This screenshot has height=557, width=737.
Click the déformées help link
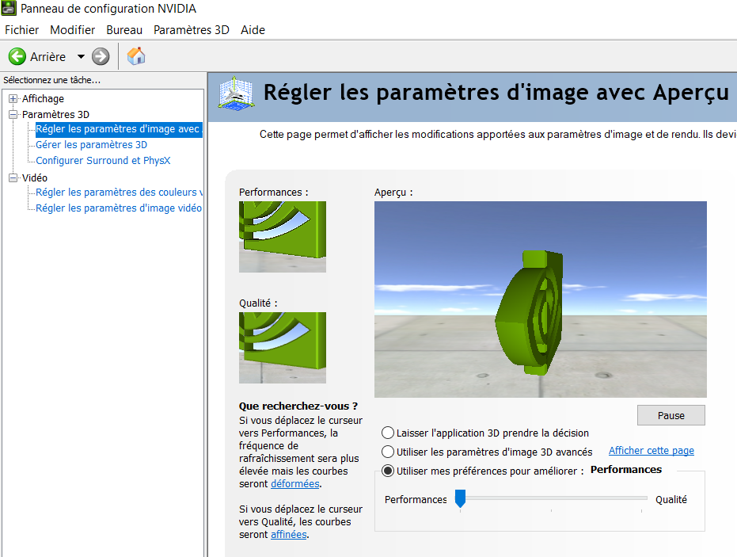coord(295,484)
